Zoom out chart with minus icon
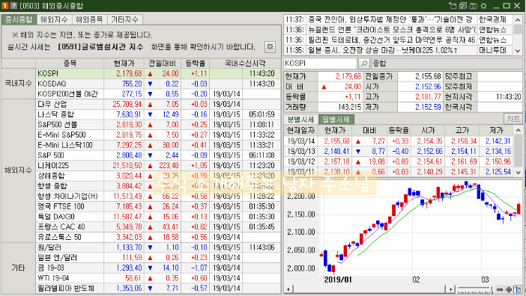The image size is (526, 296). tap(500, 289)
